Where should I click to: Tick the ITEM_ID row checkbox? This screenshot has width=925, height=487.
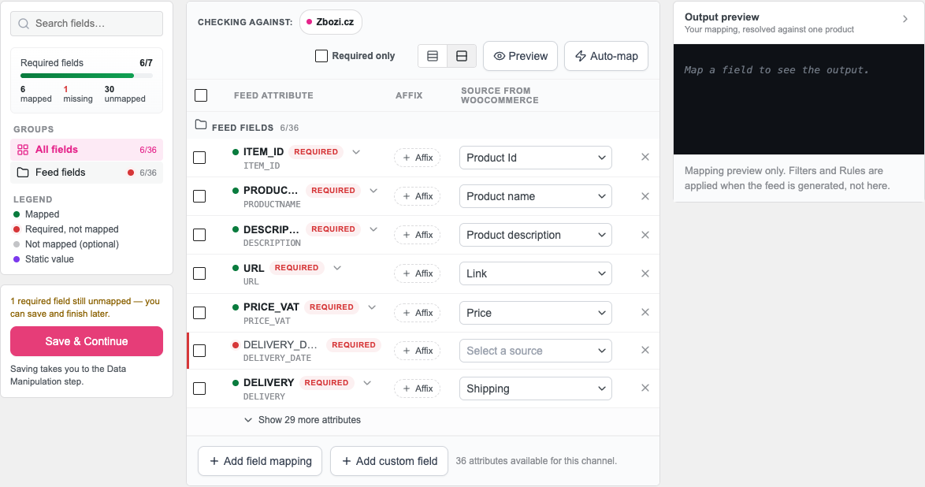click(x=200, y=158)
